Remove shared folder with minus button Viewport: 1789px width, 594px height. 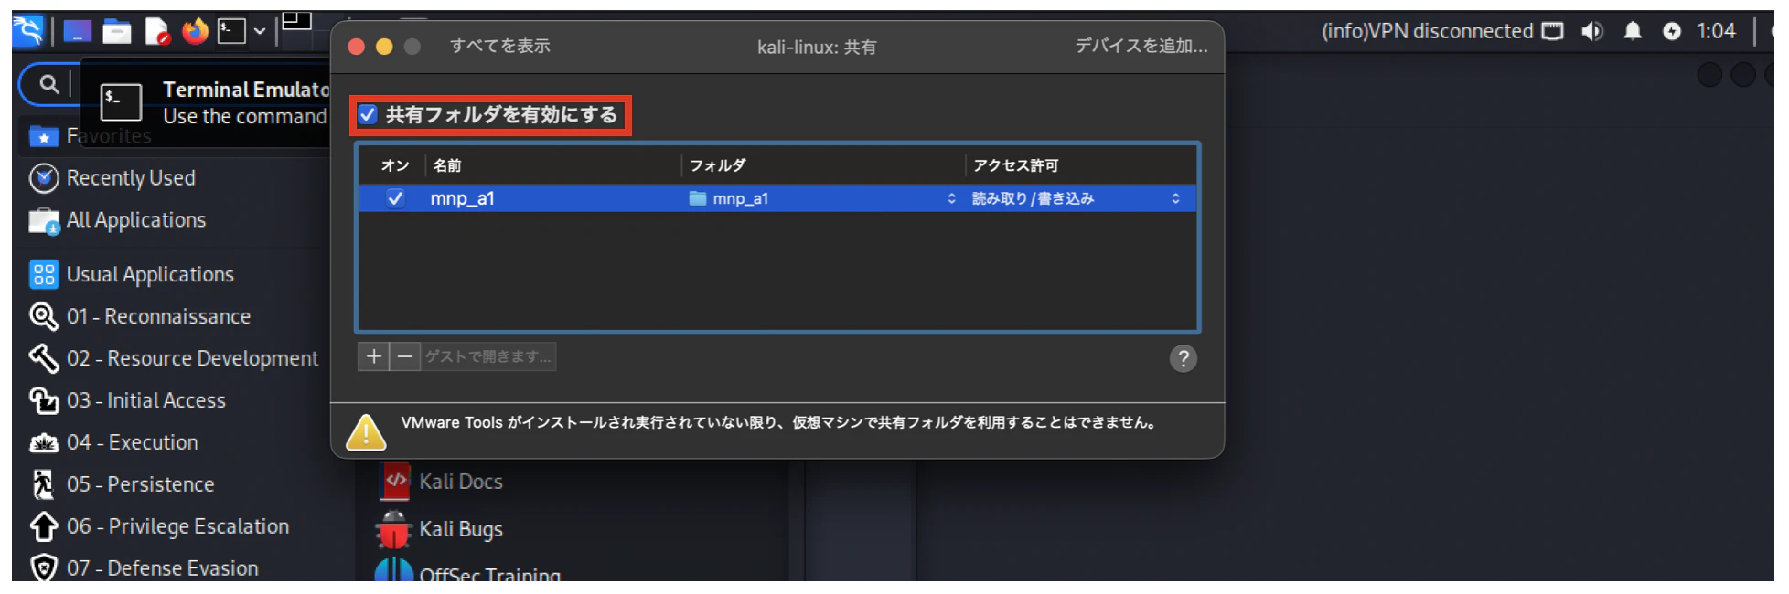pyautogui.click(x=405, y=356)
